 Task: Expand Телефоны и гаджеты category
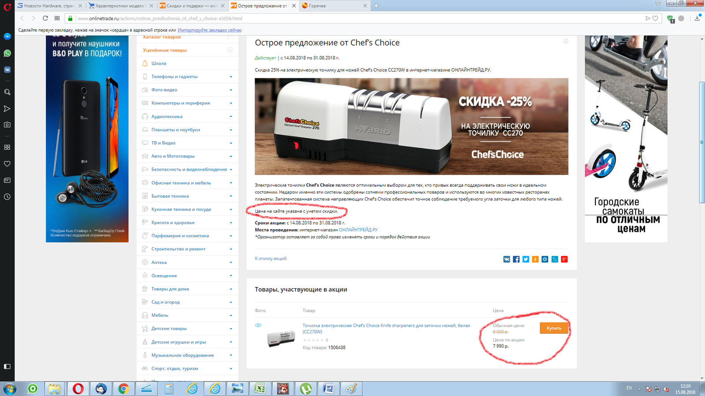pyautogui.click(x=231, y=77)
